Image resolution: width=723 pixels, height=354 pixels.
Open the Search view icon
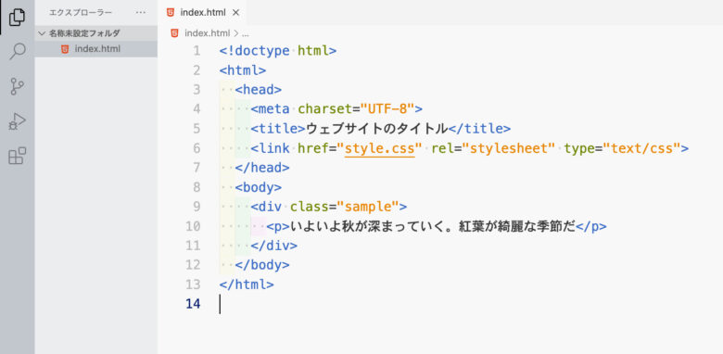pyautogui.click(x=17, y=51)
